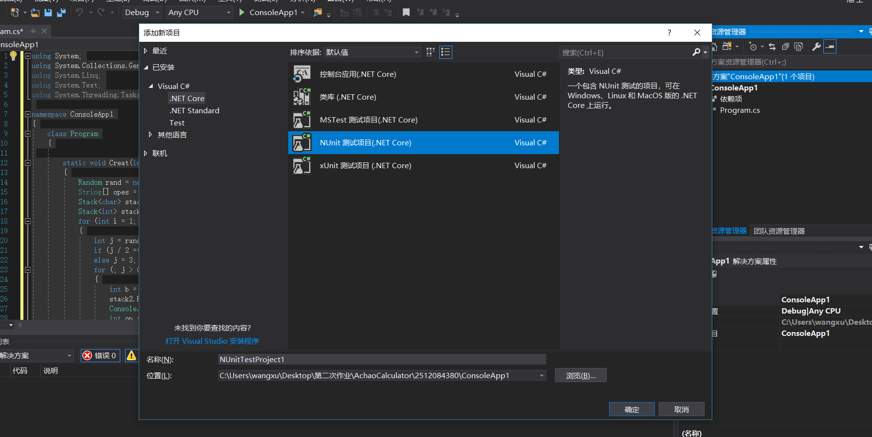
Task: Click Sync with Active Document arrows icon
Action: pyautogui.click(x=772, y=47)
